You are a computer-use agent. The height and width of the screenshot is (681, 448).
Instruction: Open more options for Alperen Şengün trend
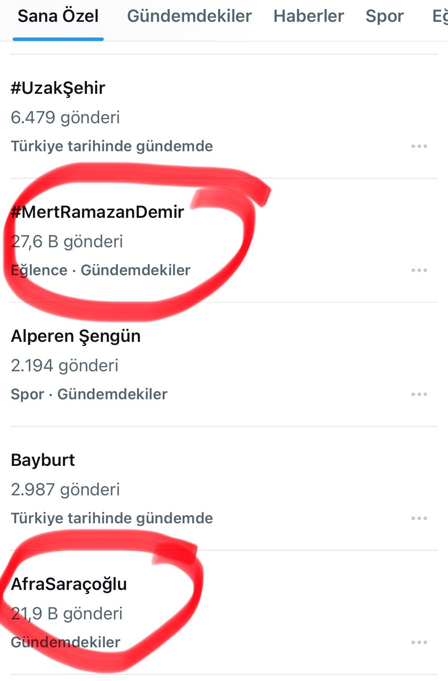coord(419,394)
